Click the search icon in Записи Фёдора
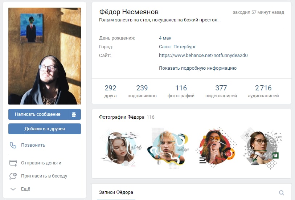 [x=282, y=192]
